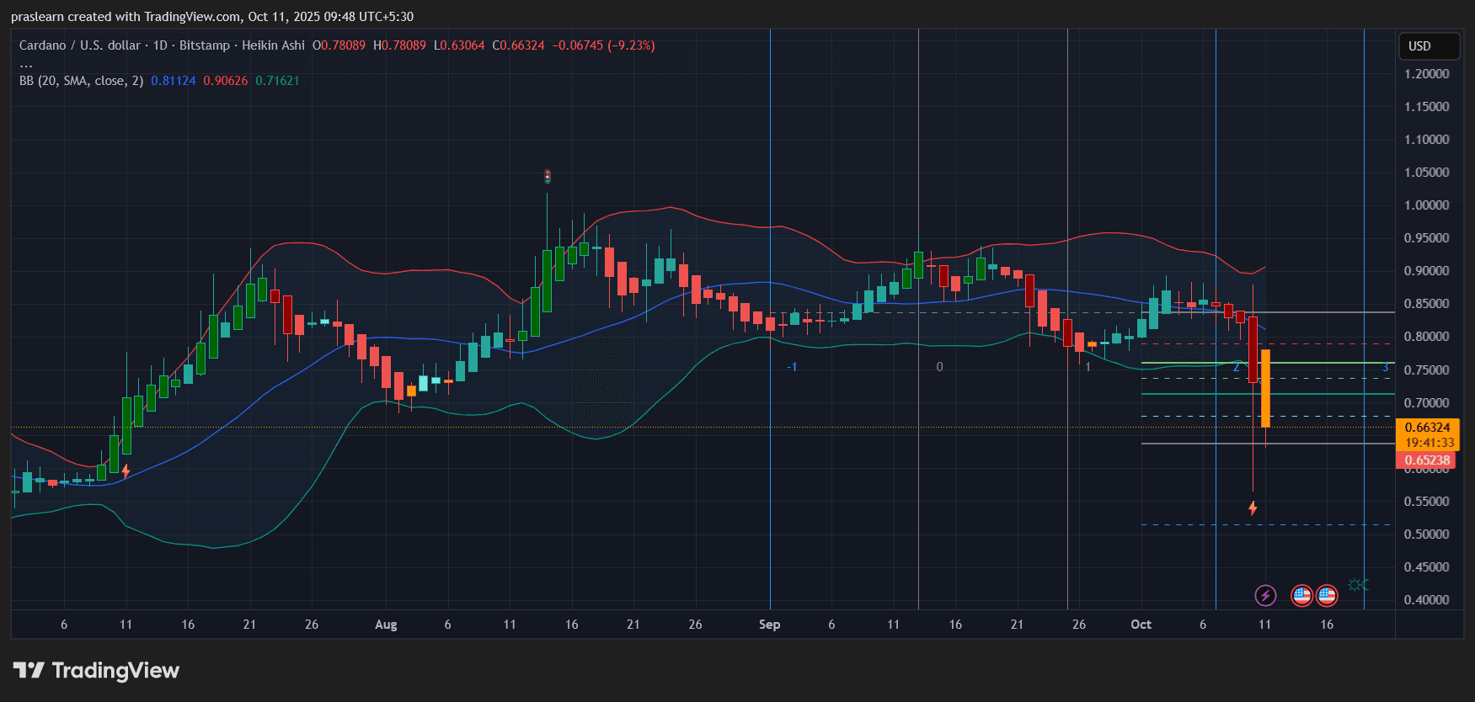Click the left US flag economic event icon
Viewport: 1475px width, 702px height.
[x=1301, y=596]
